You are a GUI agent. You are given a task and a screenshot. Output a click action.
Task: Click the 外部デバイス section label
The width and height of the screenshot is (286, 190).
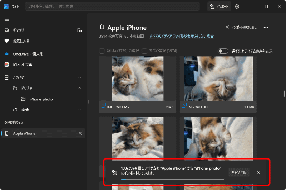[x=14, y=123]
